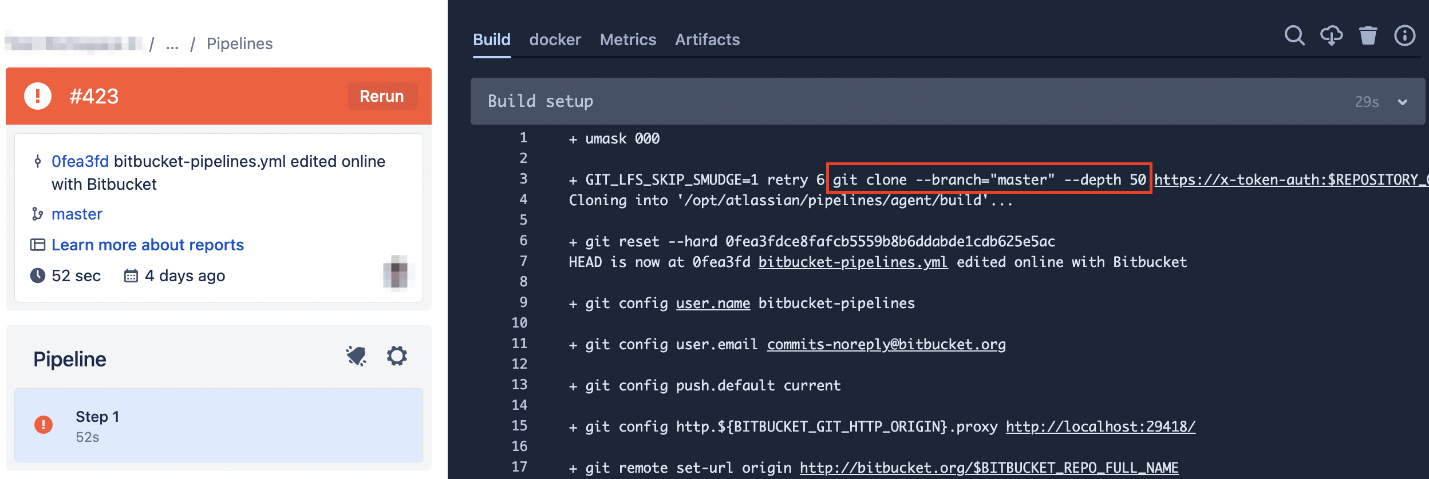This screenshot has height=479, width=1429.
Task: Open the docker tab
Action: [555, 39]
